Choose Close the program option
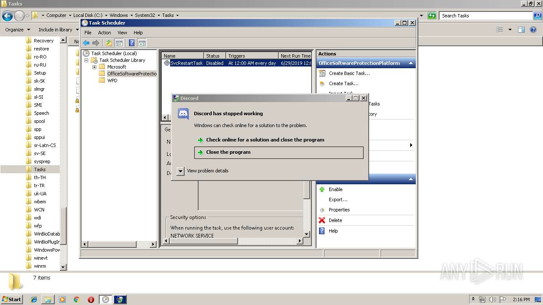 [x=279, y=152]
